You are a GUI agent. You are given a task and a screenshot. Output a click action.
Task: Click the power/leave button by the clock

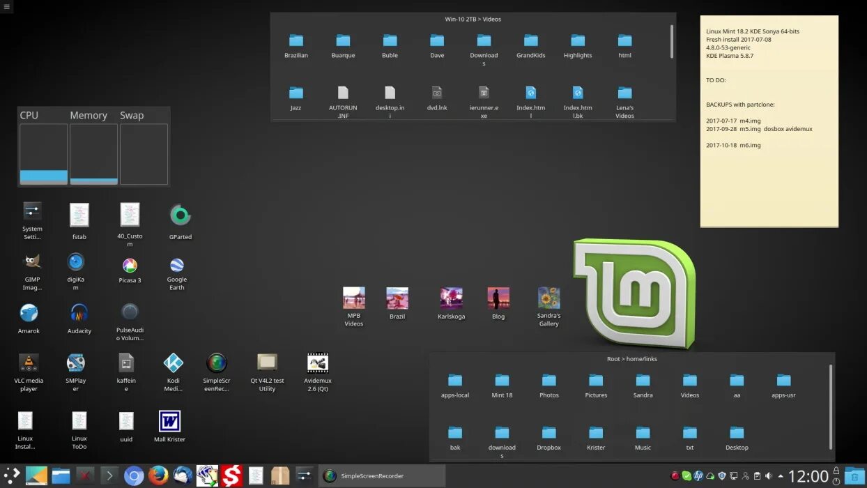pos(836,482)
